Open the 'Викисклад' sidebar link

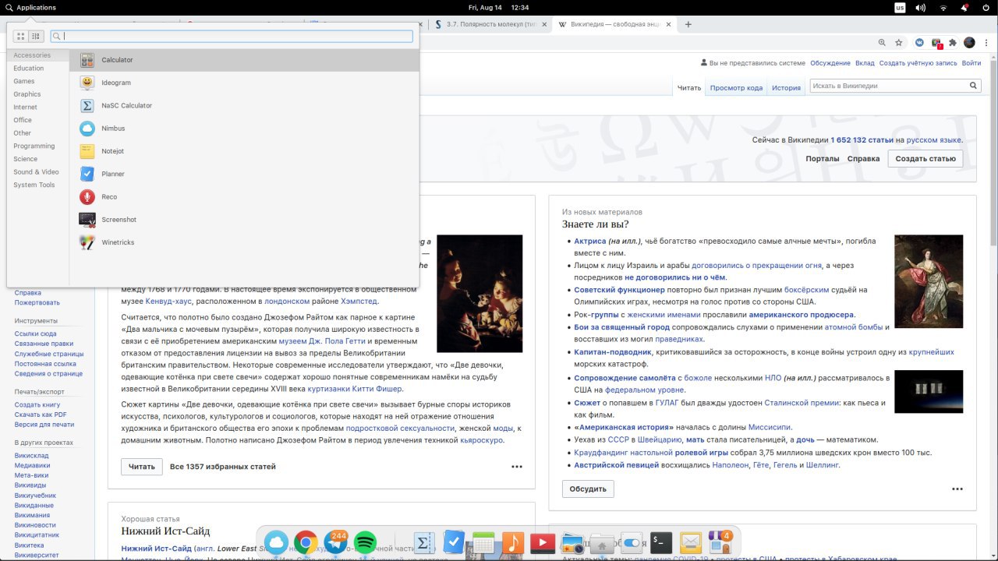point(31,455)
